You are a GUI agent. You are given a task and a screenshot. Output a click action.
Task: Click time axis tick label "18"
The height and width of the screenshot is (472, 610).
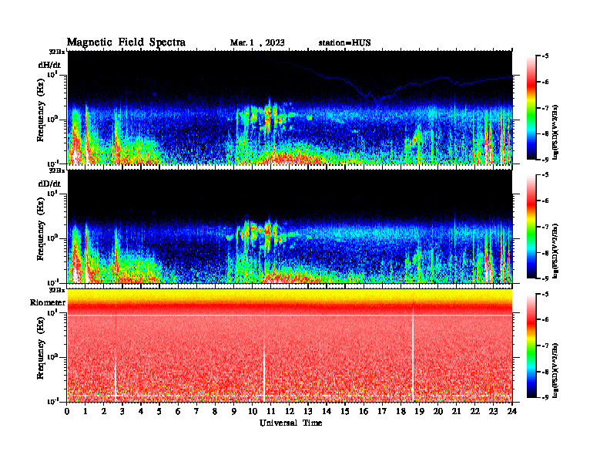click(401, 412)
